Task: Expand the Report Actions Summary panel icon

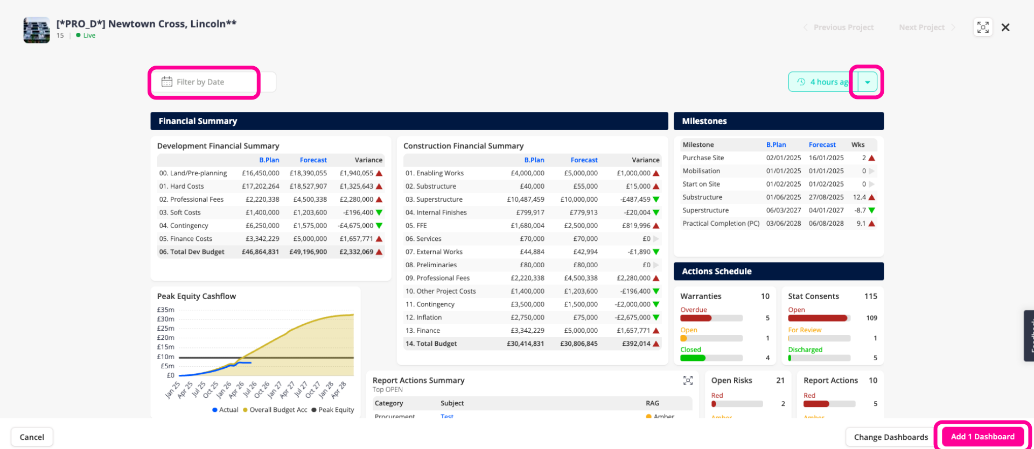Action: pyautogui.click(x=688, y=380)
